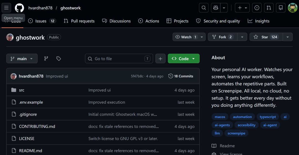Open Copilot chat icon
Image resolution: width=299 pixels, height=155 pixels.
pyautogui.click(x=216, y=8)
